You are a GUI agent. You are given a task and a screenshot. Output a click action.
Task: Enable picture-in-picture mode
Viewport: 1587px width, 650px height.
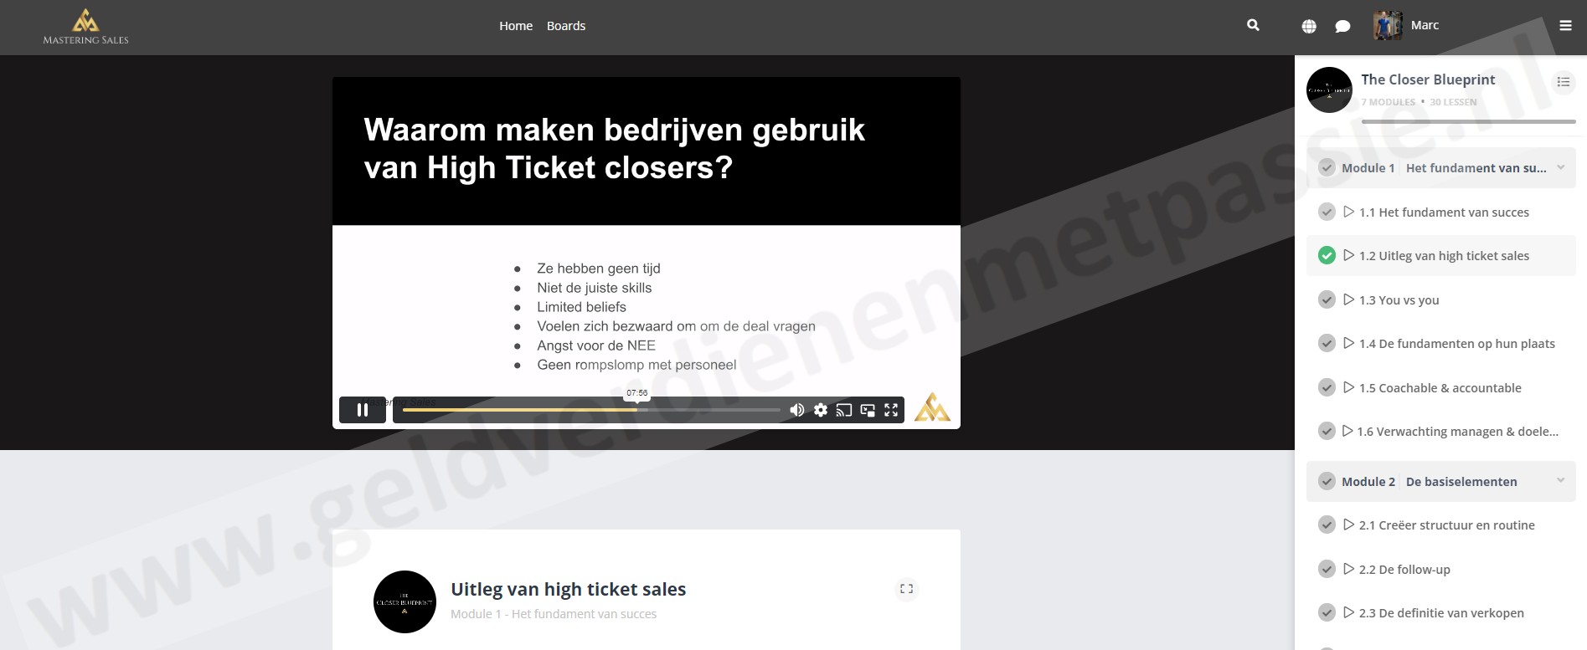[x=868, y=410]
